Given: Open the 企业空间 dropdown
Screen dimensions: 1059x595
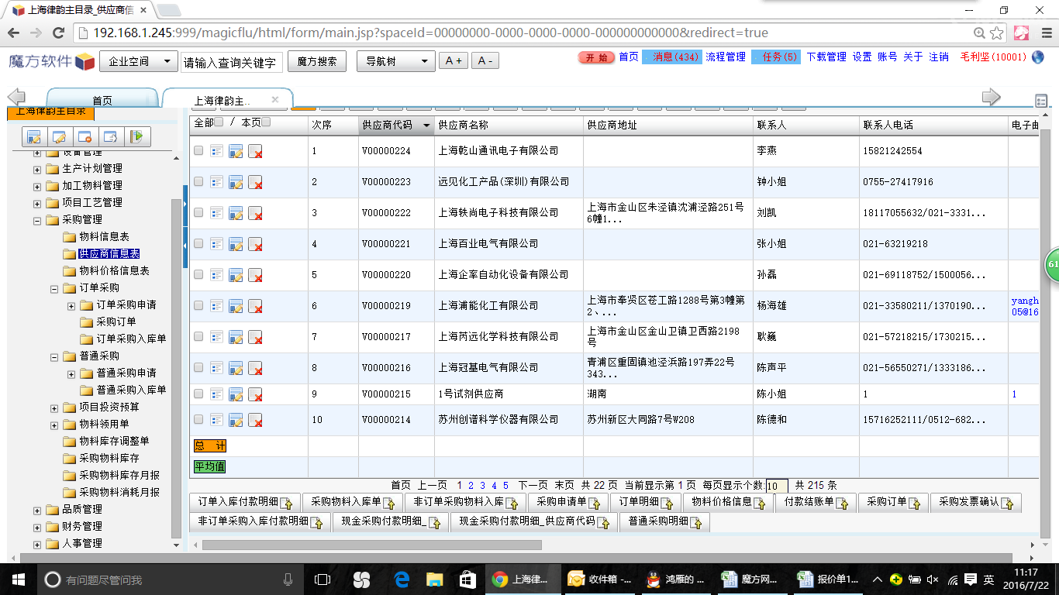Looking at the screenshot, I should tap(139, 61).
